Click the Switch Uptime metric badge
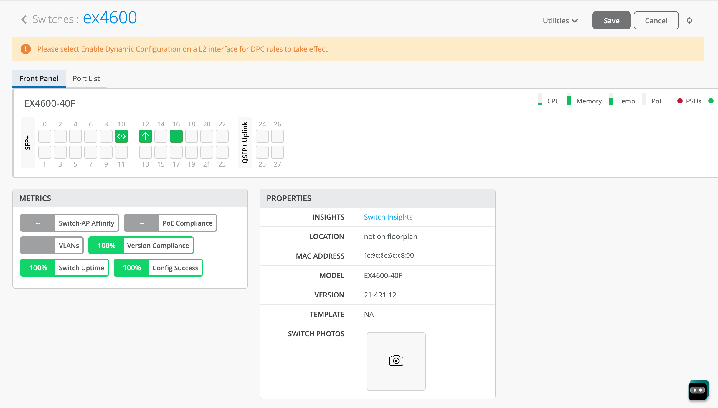Screen dimensions: 718x408 pos(64,268)
